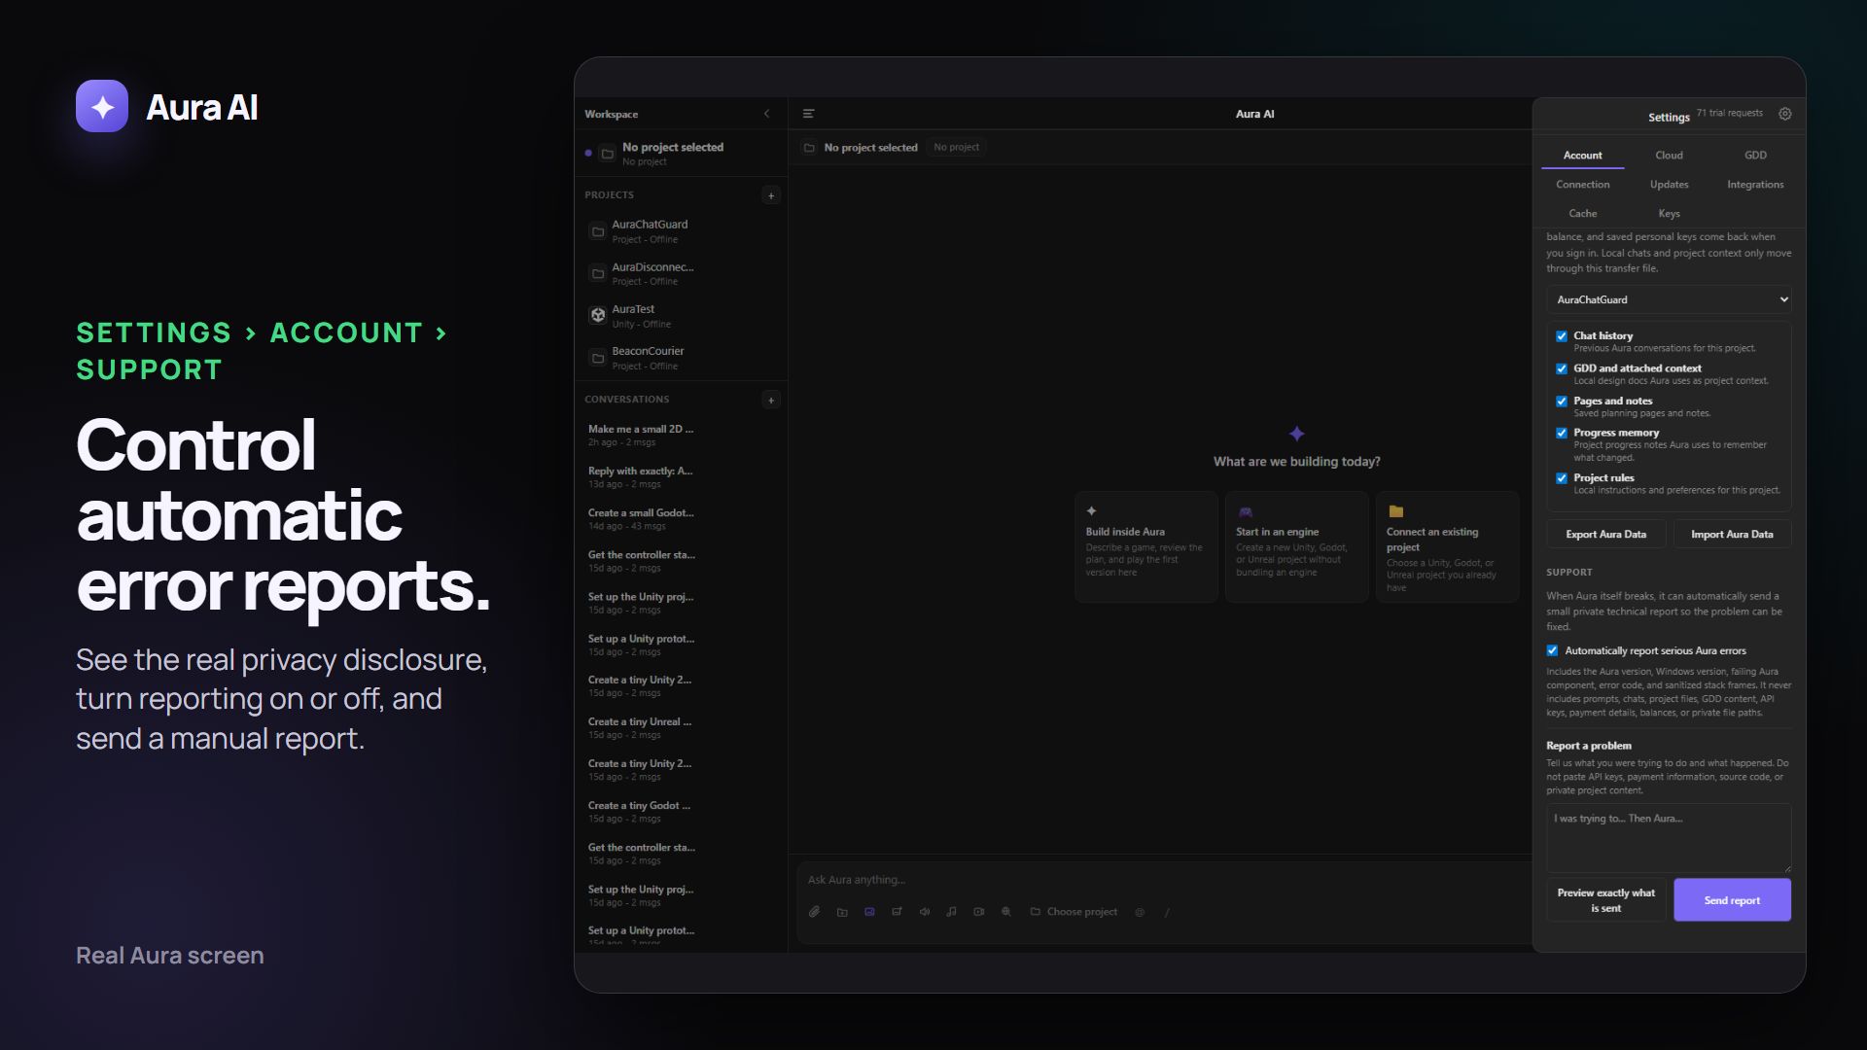The height and width of the screenshot is (1050, 1867).
Task: Open the Build inside Aura card
Action: (1145, 546)
